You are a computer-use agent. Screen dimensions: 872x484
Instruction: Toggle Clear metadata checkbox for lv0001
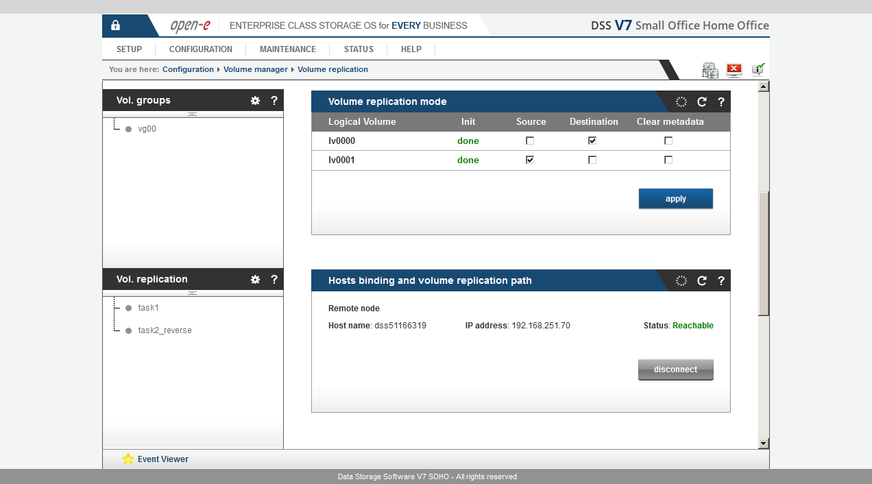click(668, 160)
